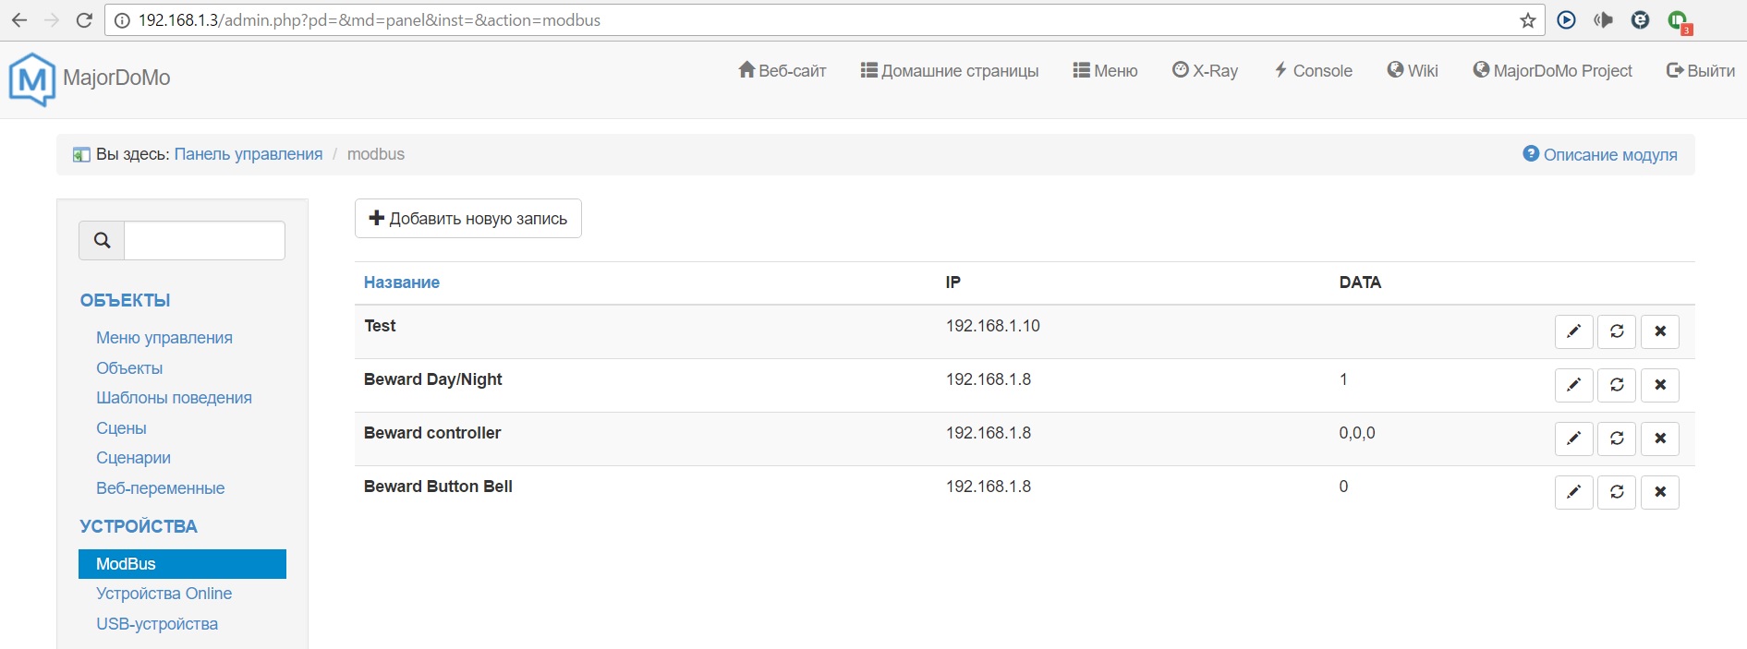Sort the table by the Название column
The height and width of the screenshot is (649, 1747).
point(402,282)
